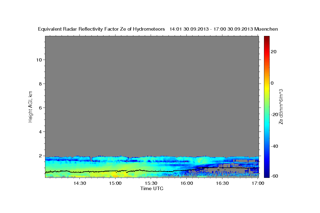Screen dimensions: 320x213
Task: Click the height axis label '2'
Action: click(x=40, y=156)
